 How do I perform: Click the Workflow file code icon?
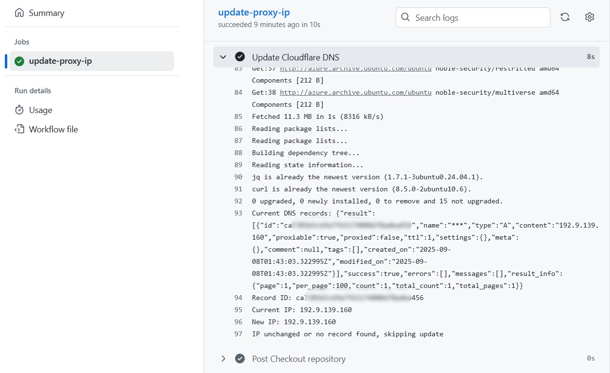coord(19,129)
